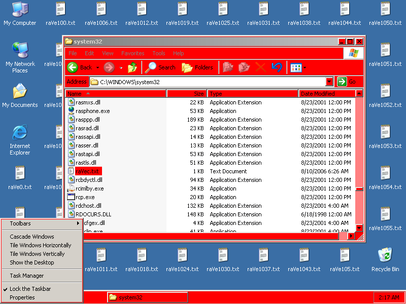Screen dimensions: 406x304
Task: Select rasmxs.dll file icon
Action: [71, 102]
